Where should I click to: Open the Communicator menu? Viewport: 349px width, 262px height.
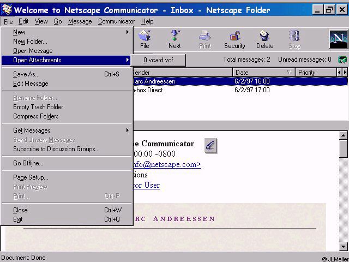(x=116, y=21)
